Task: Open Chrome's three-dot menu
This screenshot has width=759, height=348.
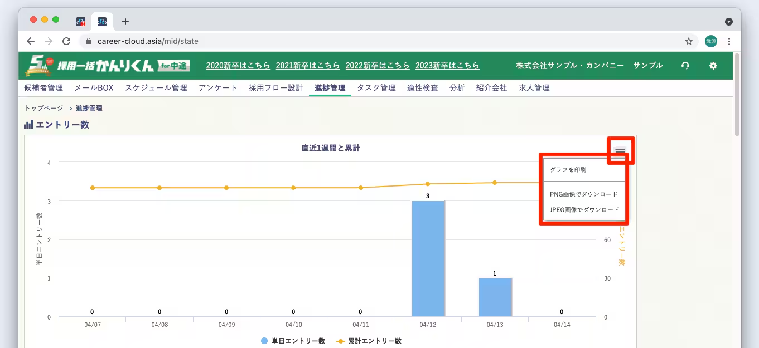Action: (x=729, y=41)
